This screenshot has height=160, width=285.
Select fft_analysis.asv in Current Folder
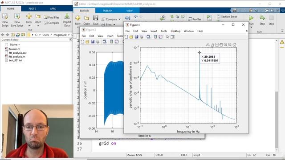pos(18,53)
